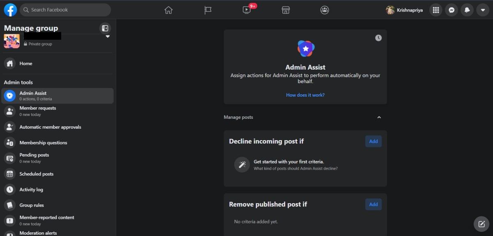The width and height of the screenshot is (493, 236).
Task: Open Scheduled posts
Action: (36, 174)
